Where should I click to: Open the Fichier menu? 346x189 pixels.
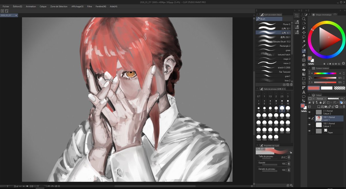pyautogui.click(x=6, y=6)
